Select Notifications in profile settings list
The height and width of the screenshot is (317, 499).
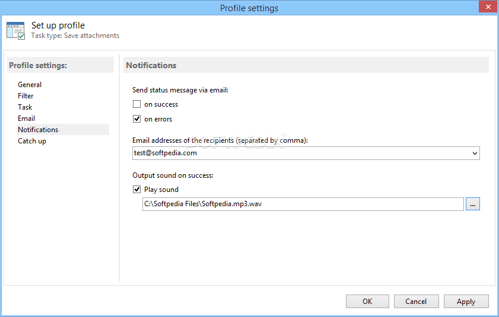[63, 129]
